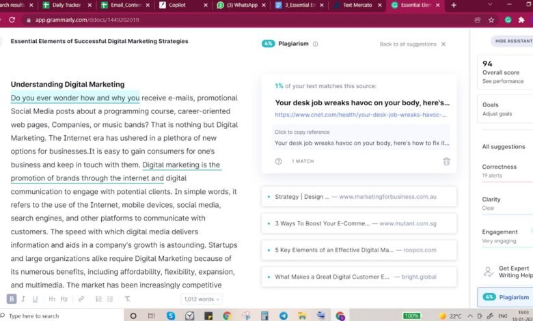This screenshot has width=533, height=321.
Task: Toggle italic formatting in editor toolbar
Action: tap(23, 299)
